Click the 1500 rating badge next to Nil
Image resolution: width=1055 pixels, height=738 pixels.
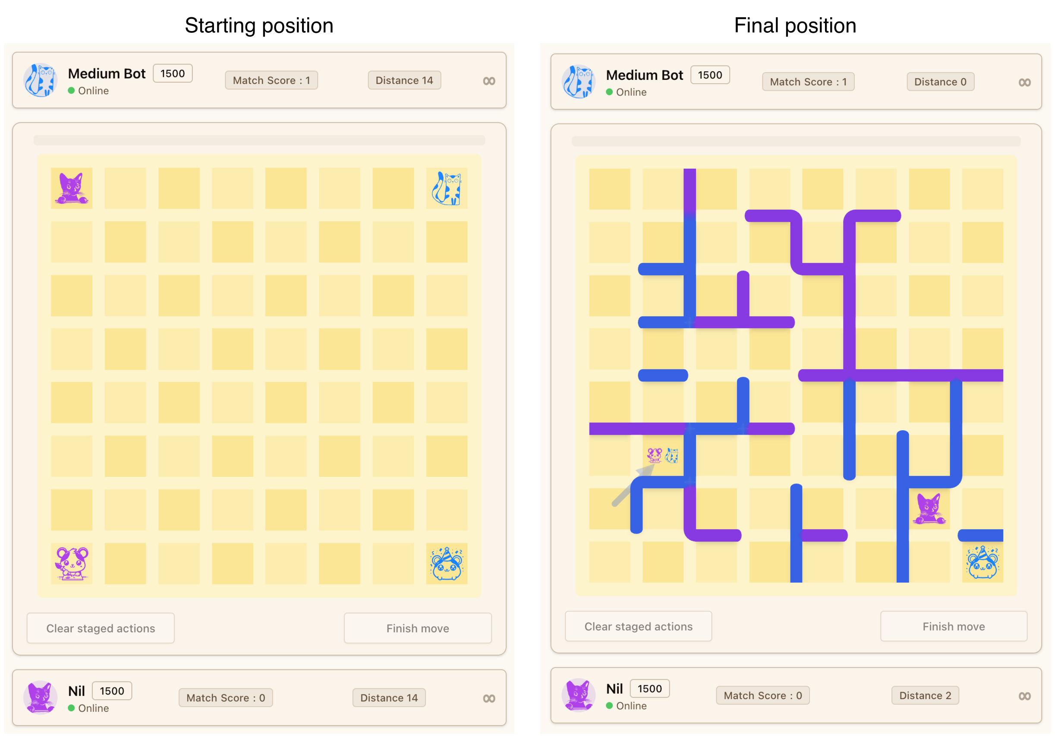[x=112, y=690]
